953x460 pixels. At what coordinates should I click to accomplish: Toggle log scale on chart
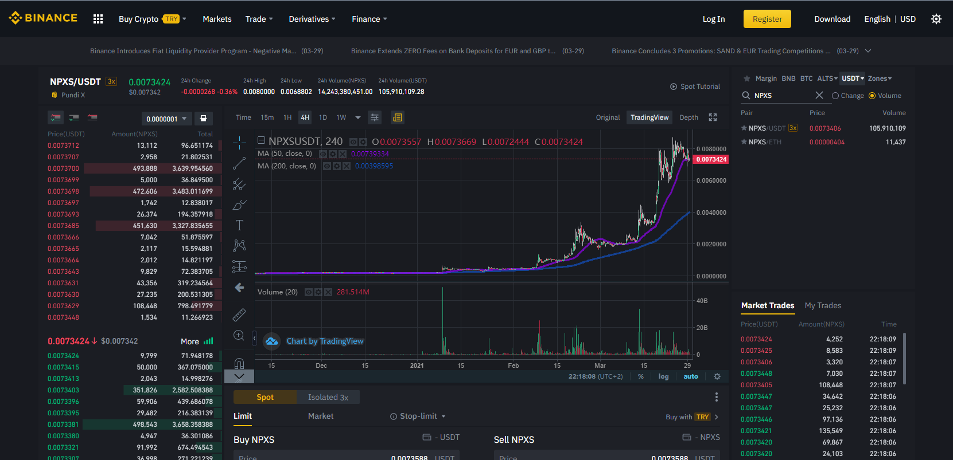[x=664, y=376]
